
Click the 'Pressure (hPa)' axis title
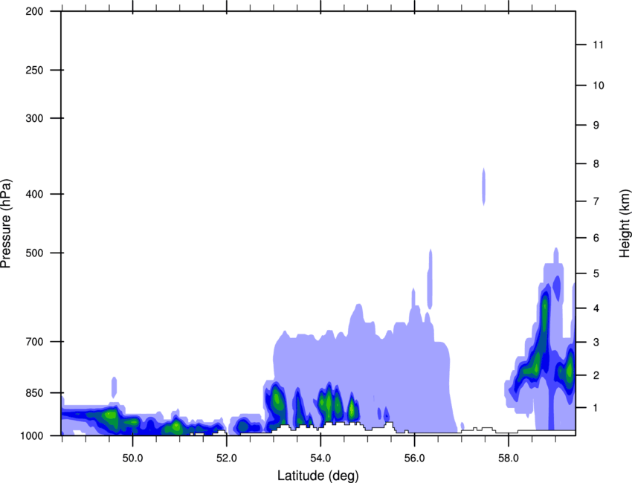pos(6,223)
